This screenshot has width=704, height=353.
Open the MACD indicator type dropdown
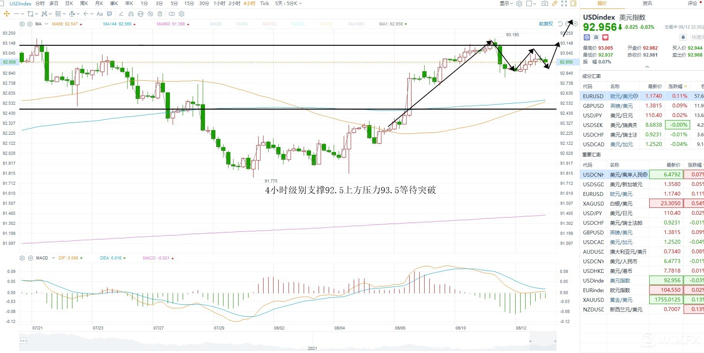pos(53,258)
